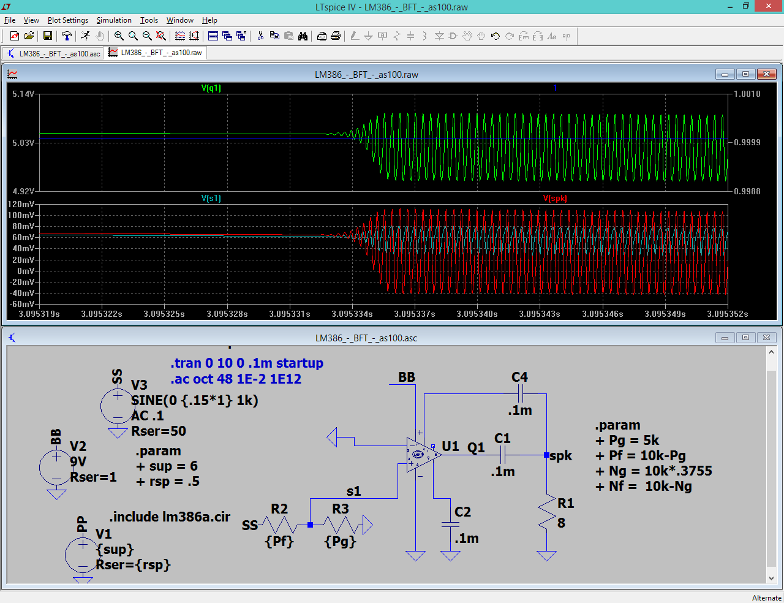Screen dimensions: 784x603
Task: Select the Draw Wire pencil tool
Action: (355, 36)
